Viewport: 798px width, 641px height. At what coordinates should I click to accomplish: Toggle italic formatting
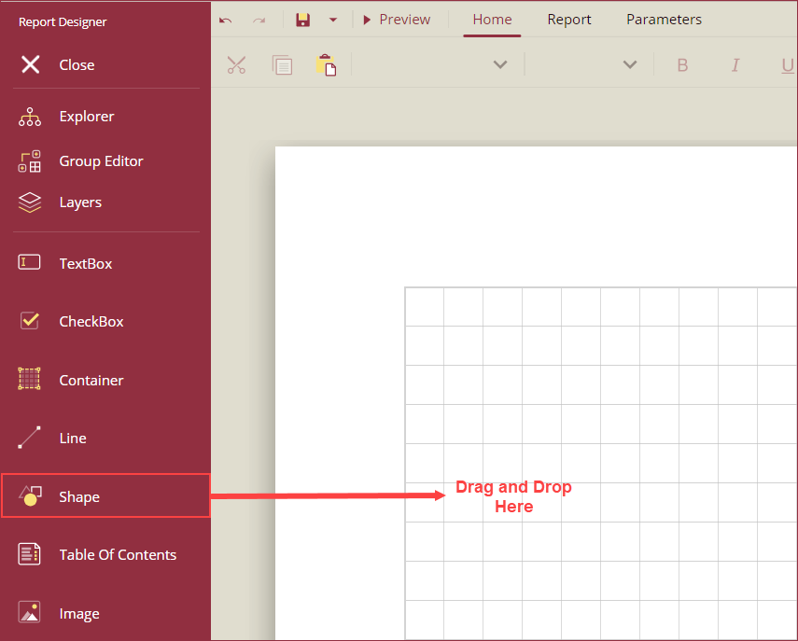(735, 65)
